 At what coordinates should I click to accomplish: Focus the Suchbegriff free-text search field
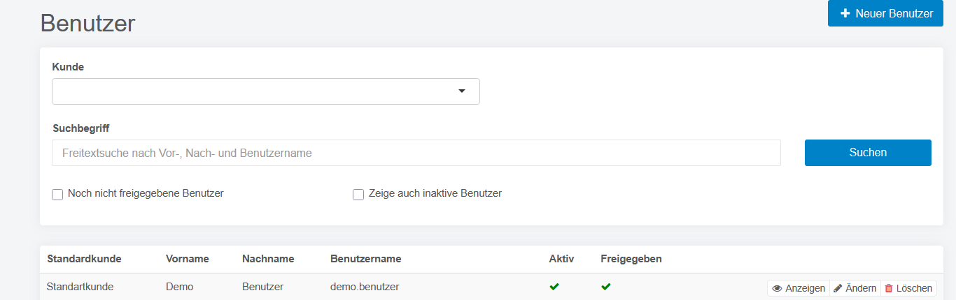tap(416, 153)
